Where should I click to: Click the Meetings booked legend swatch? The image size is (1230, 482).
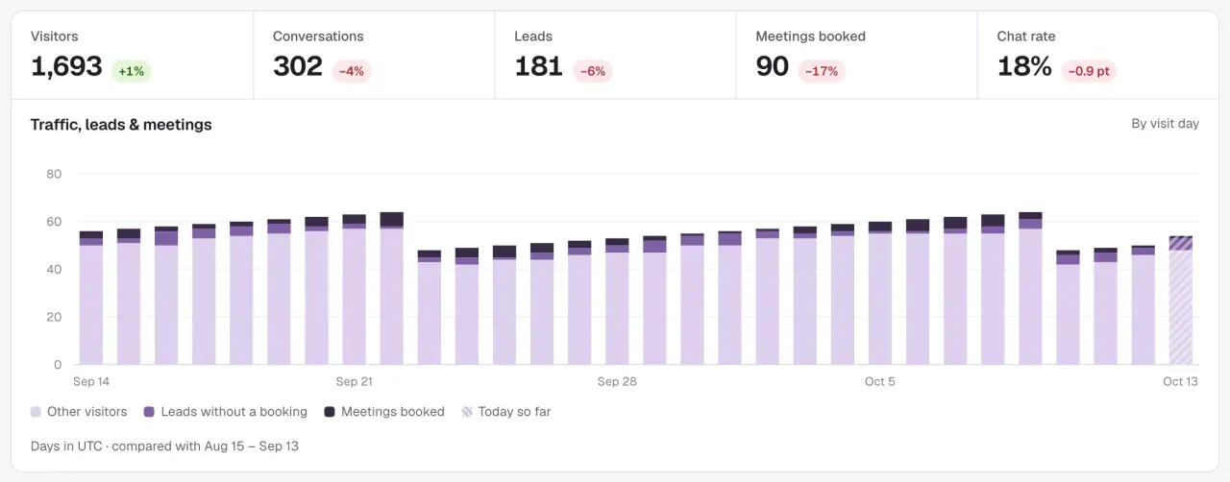pyautogui.click(x=330, y=412)
